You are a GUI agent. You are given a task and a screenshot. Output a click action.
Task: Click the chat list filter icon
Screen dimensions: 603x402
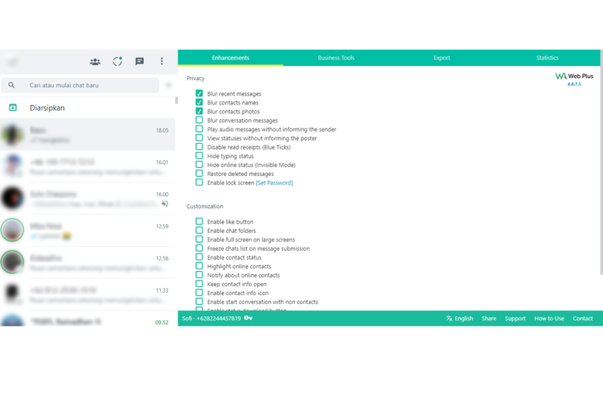tap(168, 84)
